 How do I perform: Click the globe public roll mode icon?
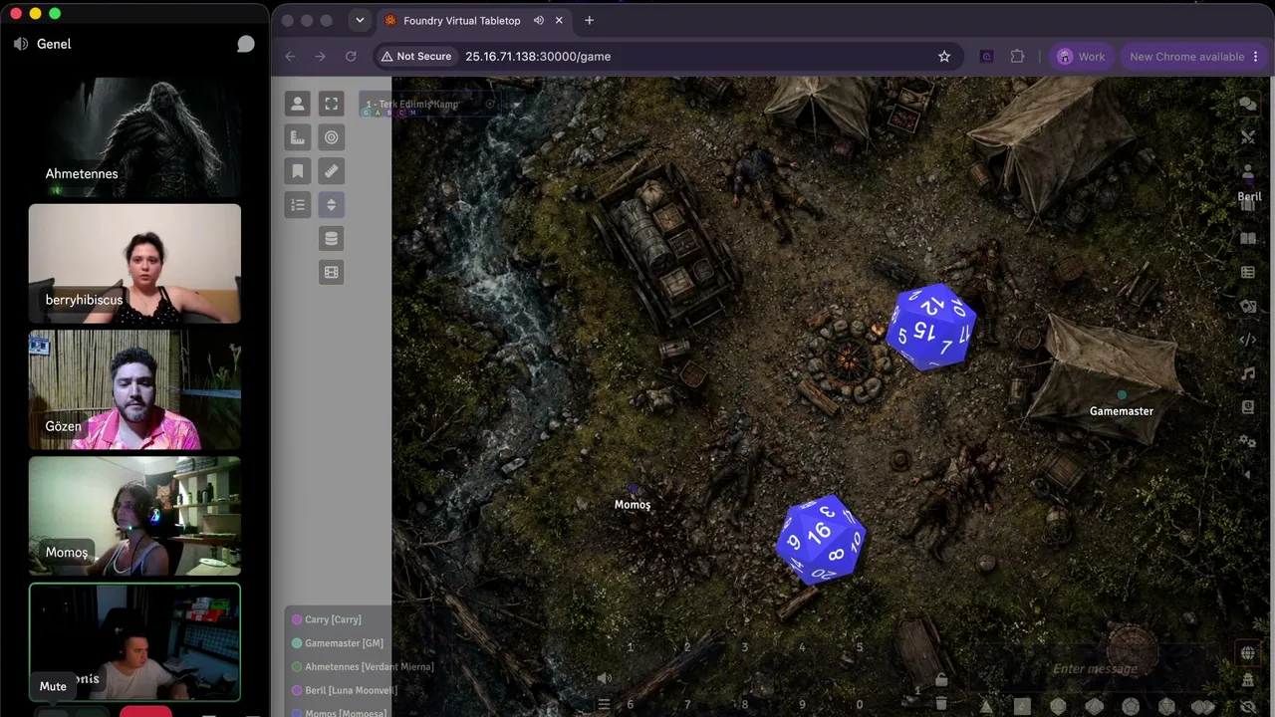pos(1247,653)
